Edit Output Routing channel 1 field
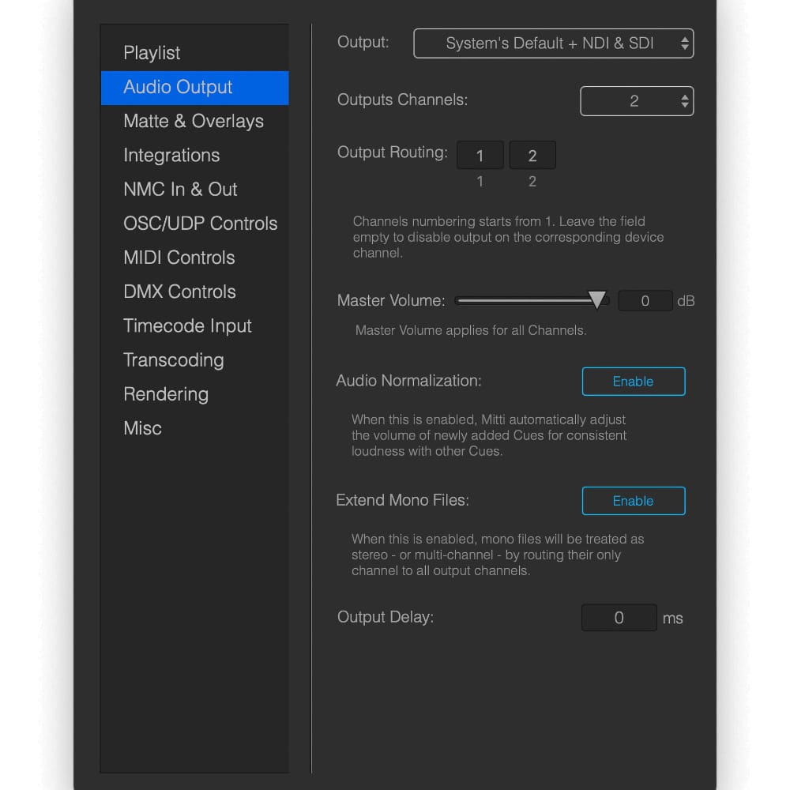 480,155
